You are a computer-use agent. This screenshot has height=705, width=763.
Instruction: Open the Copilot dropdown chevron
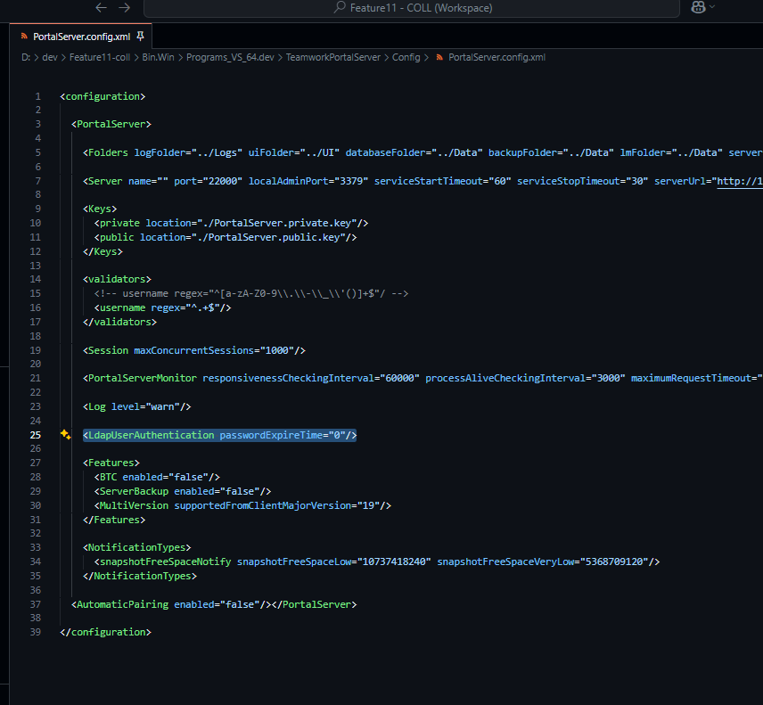tap(712, 7)
